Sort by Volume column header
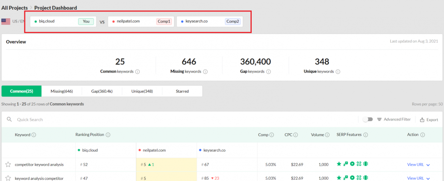 tap(317, 135)
